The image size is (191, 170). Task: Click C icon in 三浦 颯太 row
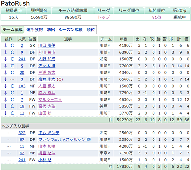click(x=12, y=73)
